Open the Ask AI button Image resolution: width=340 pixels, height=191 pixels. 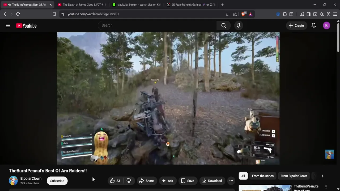pyautogui.click(x=167, y=181)
